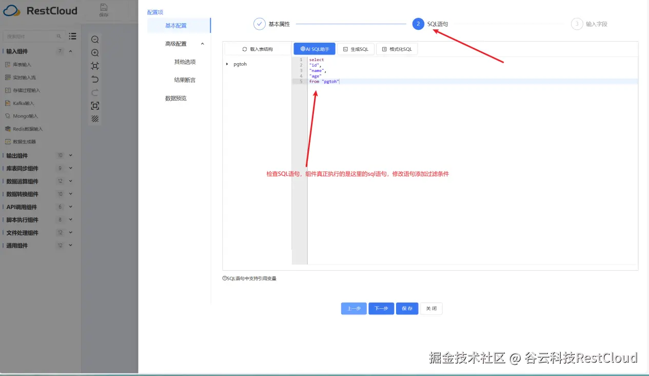The width and height of the screenshot is (649, 376).
Task: Collapse the 高级配置 menu chevron
Action: point(202,44)
